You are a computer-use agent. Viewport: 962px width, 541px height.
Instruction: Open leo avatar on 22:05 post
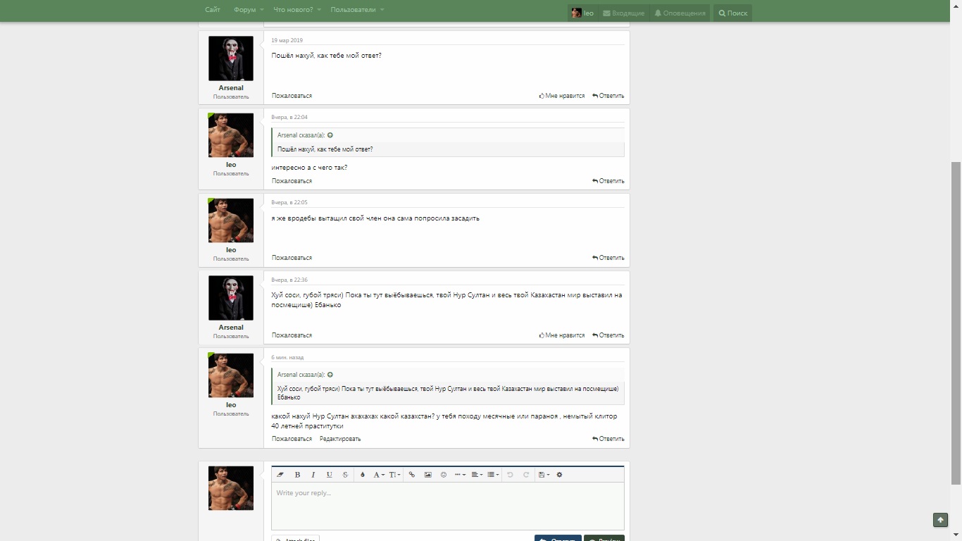click(x=231, y=220)
